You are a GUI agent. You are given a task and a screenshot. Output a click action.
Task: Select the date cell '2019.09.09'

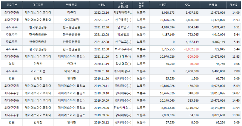pos(101,101)
